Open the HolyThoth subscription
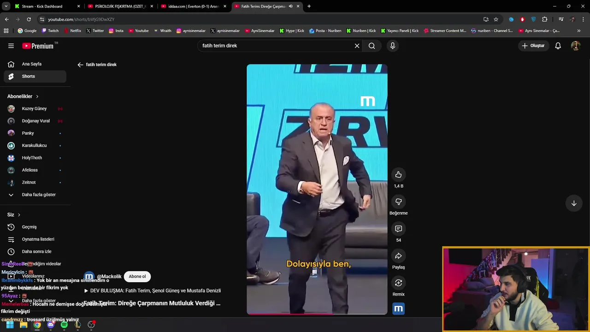 coord(35,158)
